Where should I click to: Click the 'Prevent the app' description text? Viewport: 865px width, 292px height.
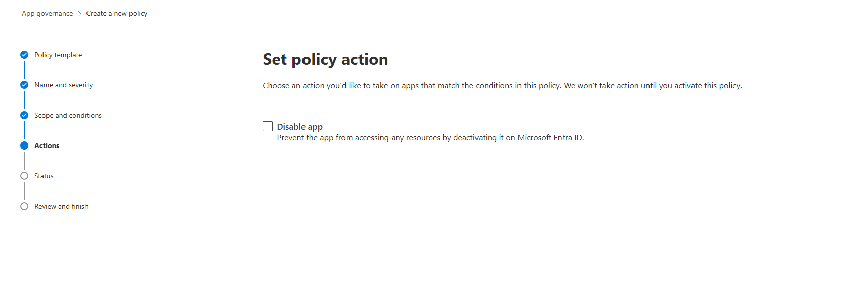[x=430, y=138]
